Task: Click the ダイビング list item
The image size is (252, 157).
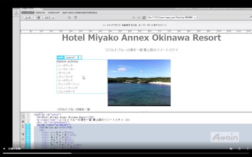Action: pyautogui.click(x=64, y=73)
